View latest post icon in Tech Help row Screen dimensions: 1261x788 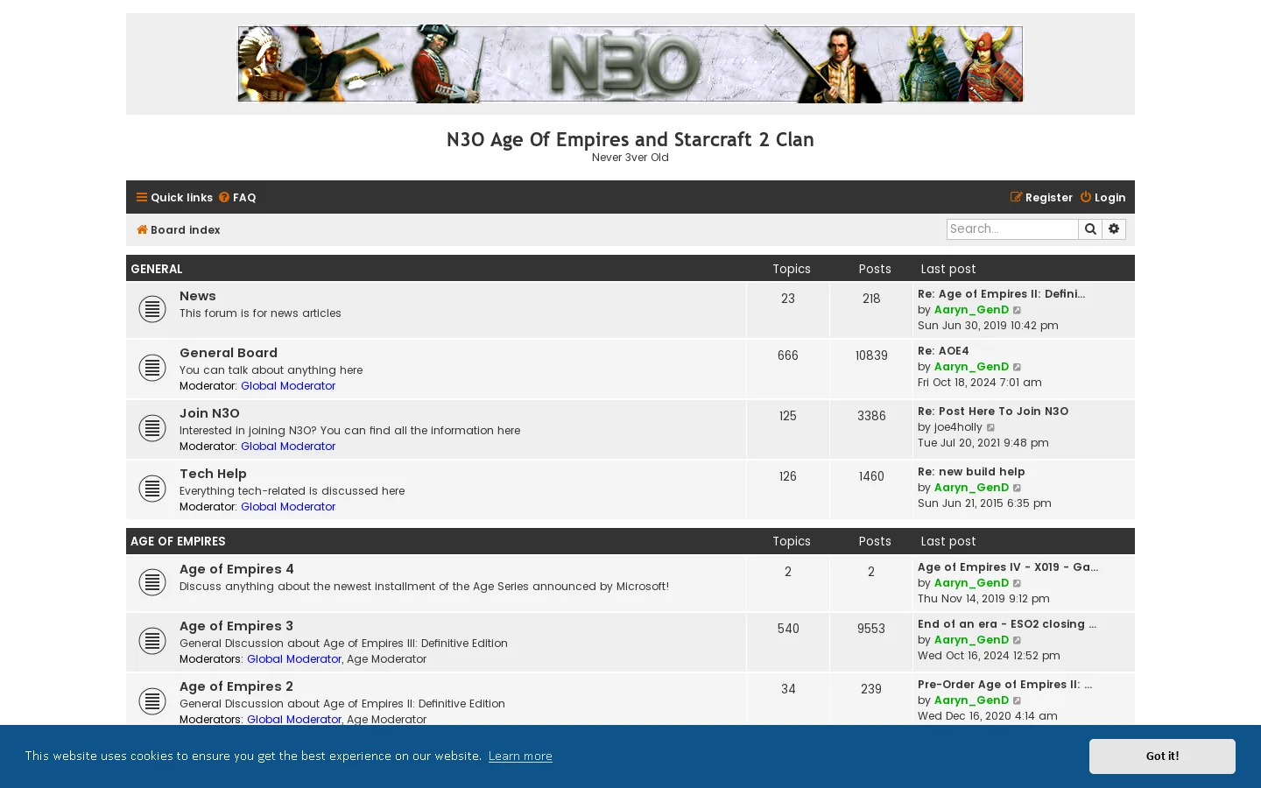1018,488
